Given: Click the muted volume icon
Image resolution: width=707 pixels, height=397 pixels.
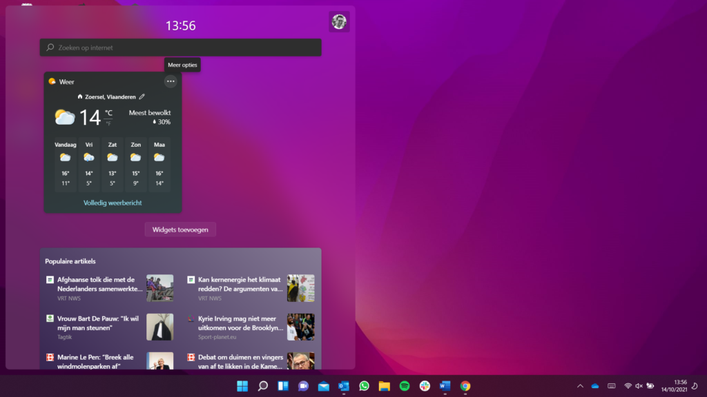Looking at the screenshot, I should coord(639,386).
